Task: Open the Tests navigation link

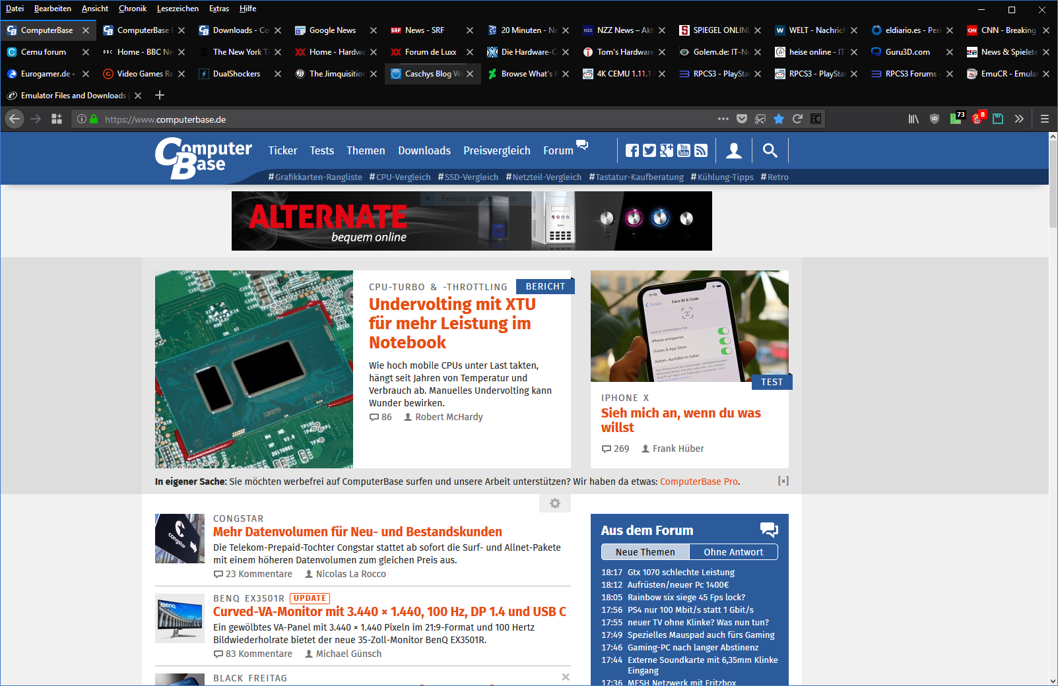Action: click(x=322, y=150)
